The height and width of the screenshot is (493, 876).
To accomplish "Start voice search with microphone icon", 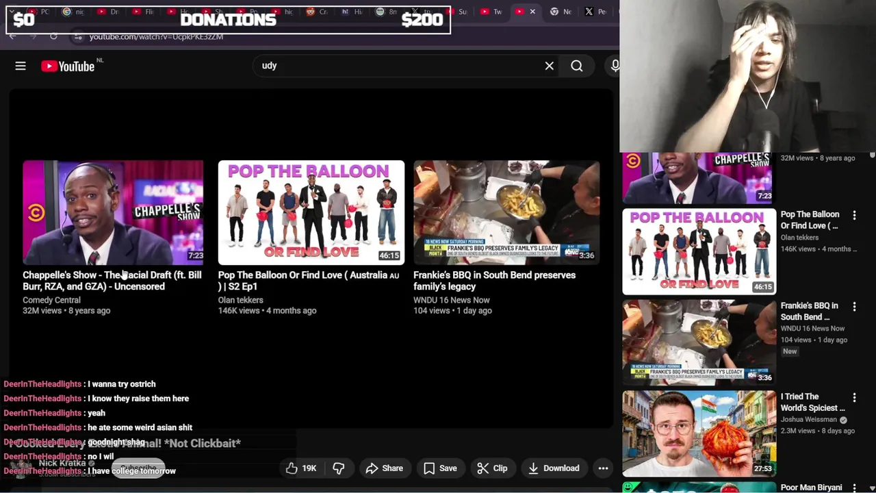I will point(615,66).
